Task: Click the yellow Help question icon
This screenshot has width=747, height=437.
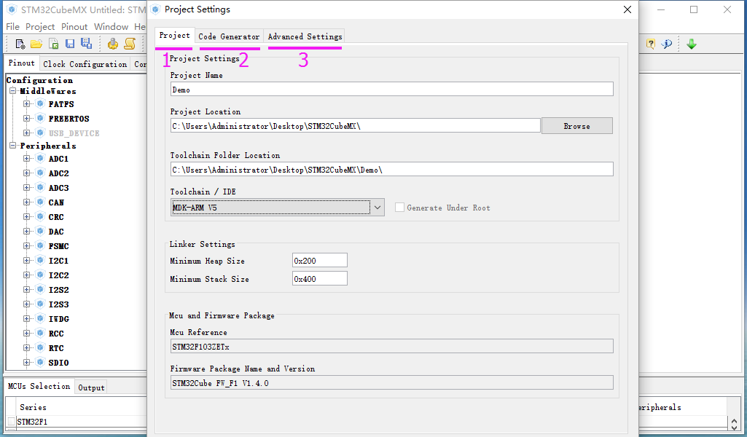Action: pyautogui.click(x=650, y=44)
